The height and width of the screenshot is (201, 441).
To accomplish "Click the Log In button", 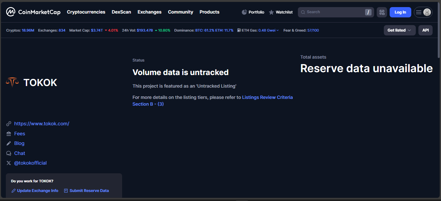I will coord(400,12).
